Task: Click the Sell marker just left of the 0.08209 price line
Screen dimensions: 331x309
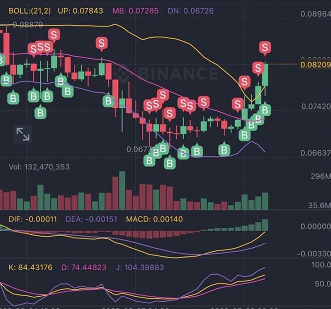Action: pyautogui.click(x=258, y=68)
